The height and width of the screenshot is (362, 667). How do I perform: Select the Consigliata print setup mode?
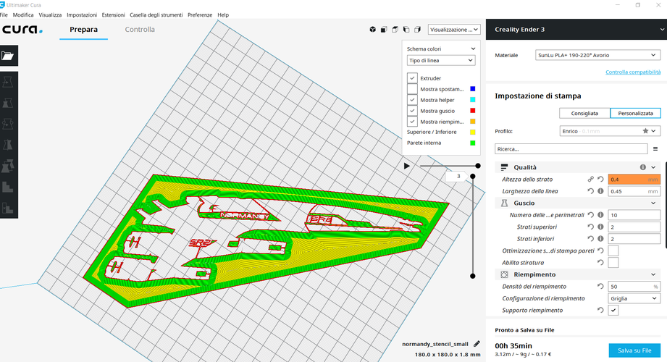[584, 113]
